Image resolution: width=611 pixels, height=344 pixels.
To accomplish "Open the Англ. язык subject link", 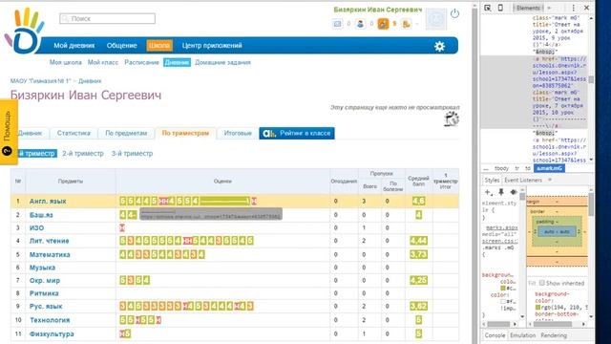I will pyautogui.click(x=48, y=202).
